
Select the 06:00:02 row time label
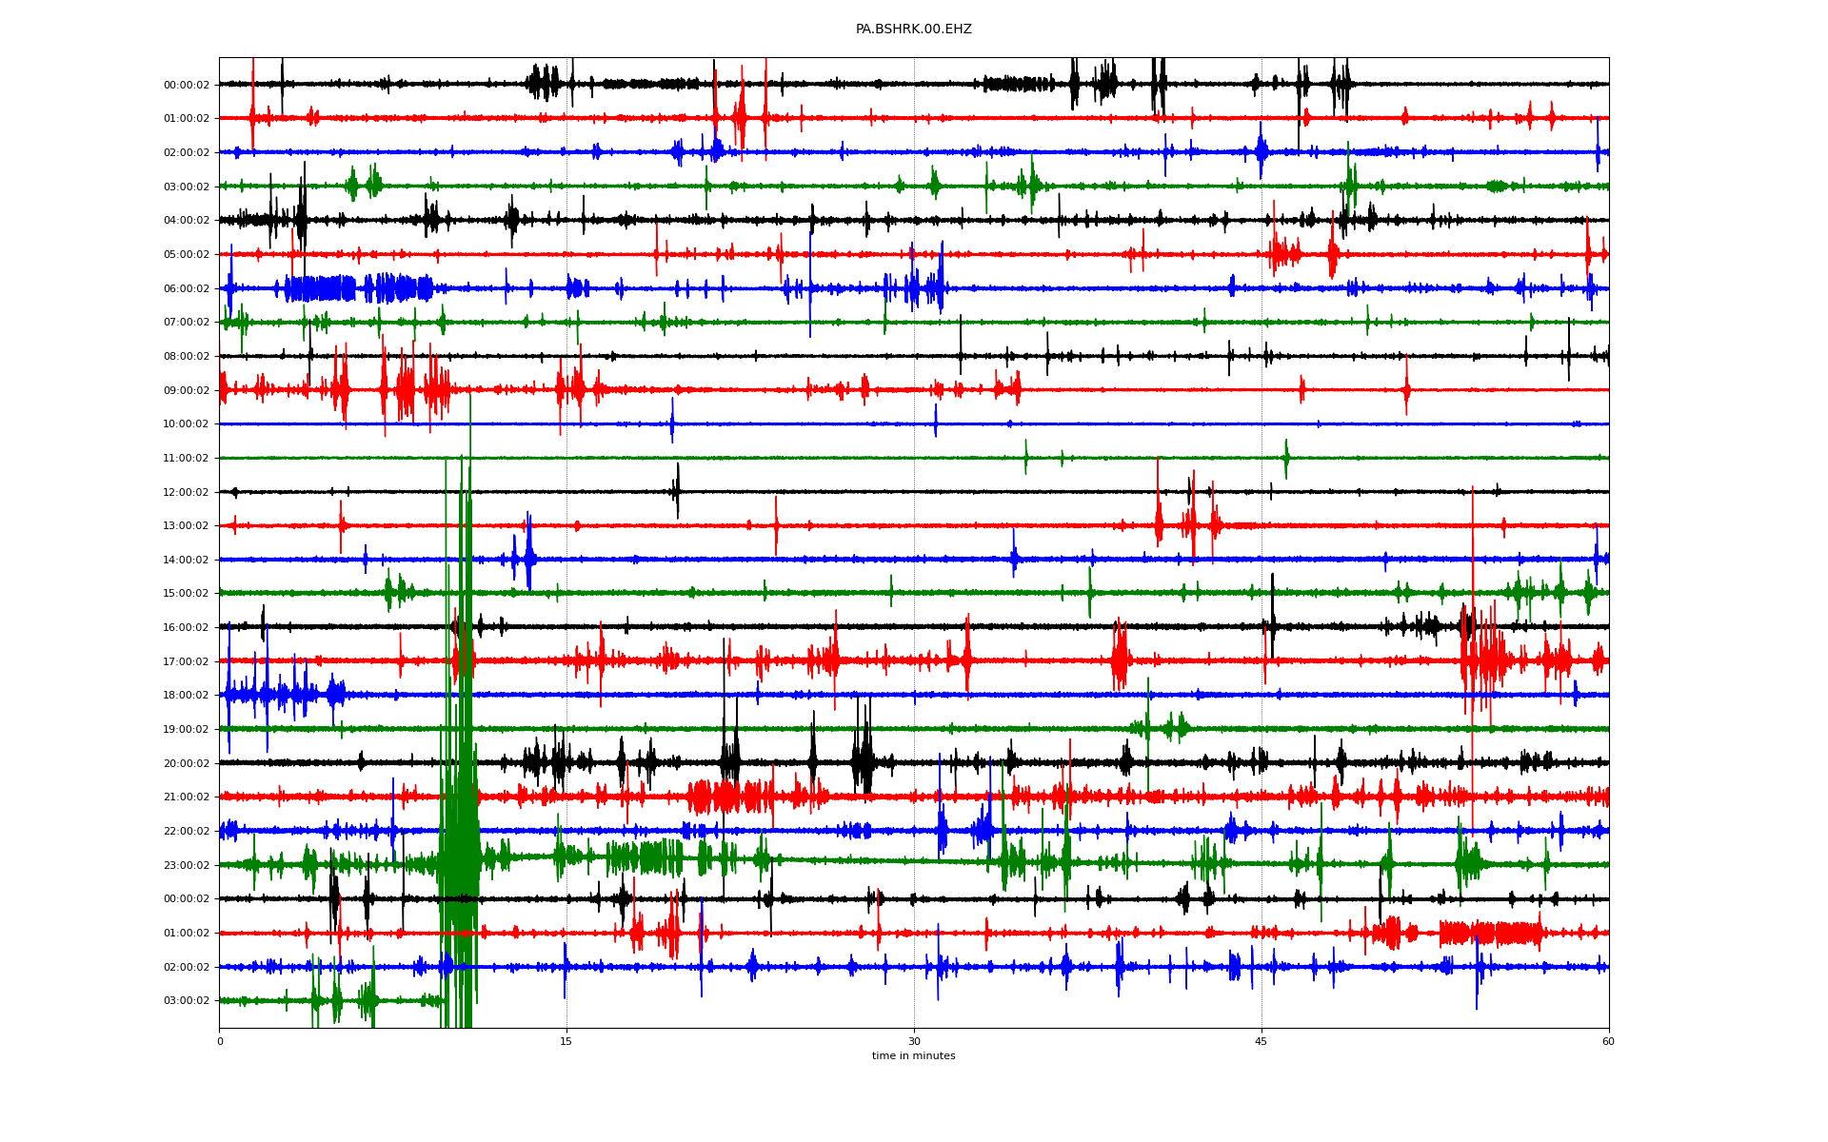[186, 288]
